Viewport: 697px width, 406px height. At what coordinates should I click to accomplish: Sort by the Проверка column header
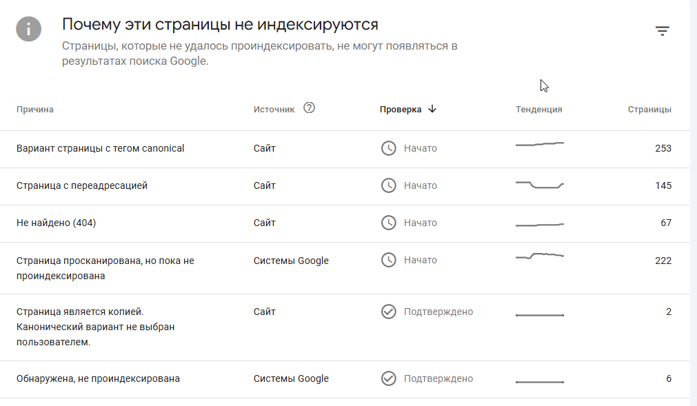click(x=400, y=110)
